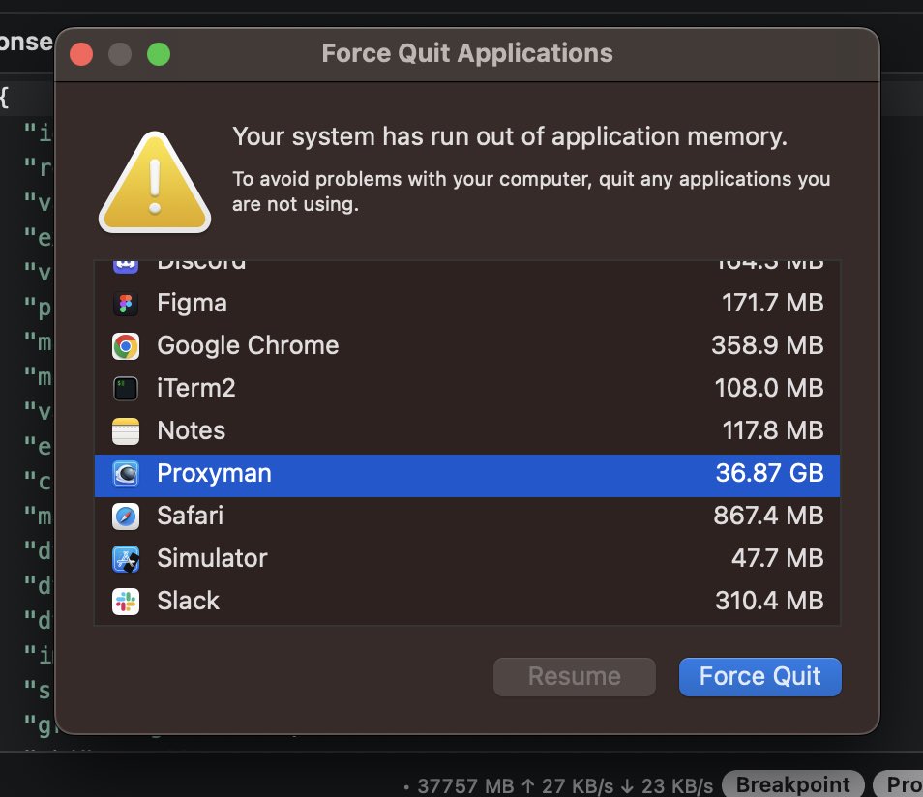Click the Force Quit Applications title text

(466, 53)
